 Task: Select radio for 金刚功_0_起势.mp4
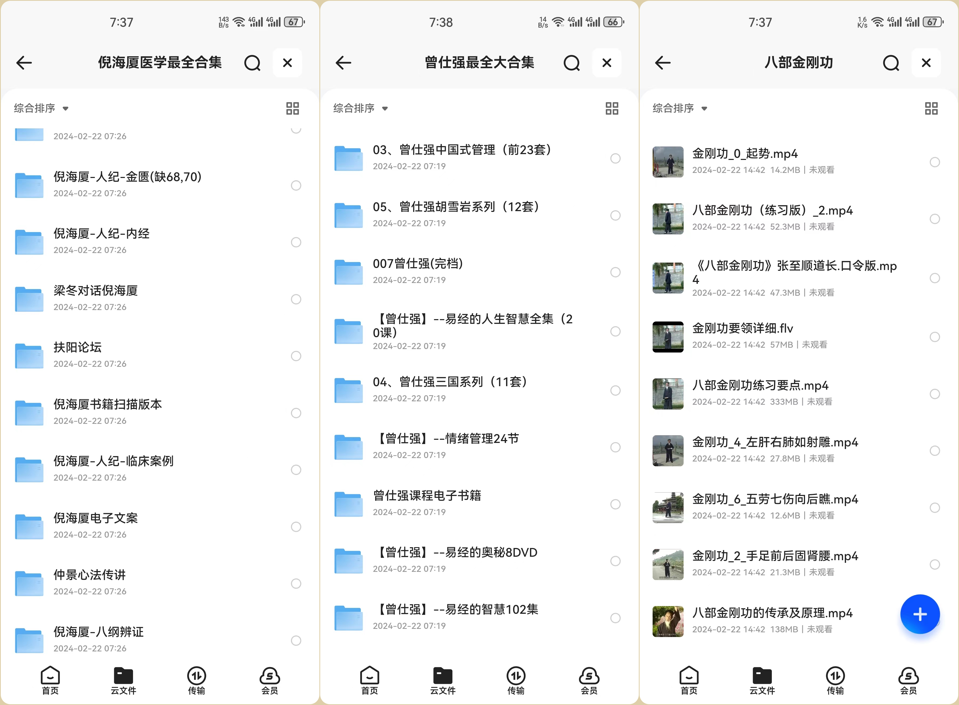[x=935, y=162]
